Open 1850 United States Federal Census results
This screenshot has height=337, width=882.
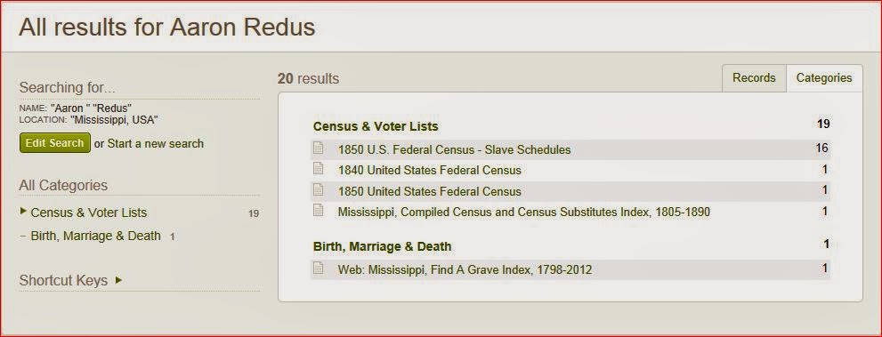[x=430, y=191]
